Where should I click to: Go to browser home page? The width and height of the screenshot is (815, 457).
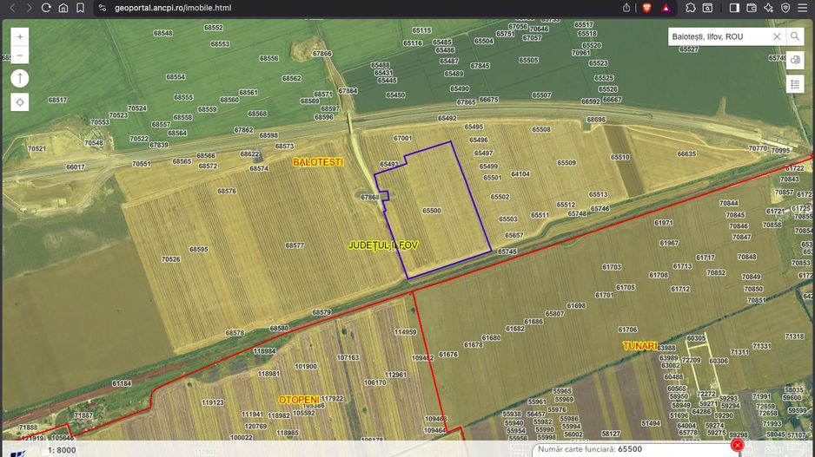pos(63,8)
